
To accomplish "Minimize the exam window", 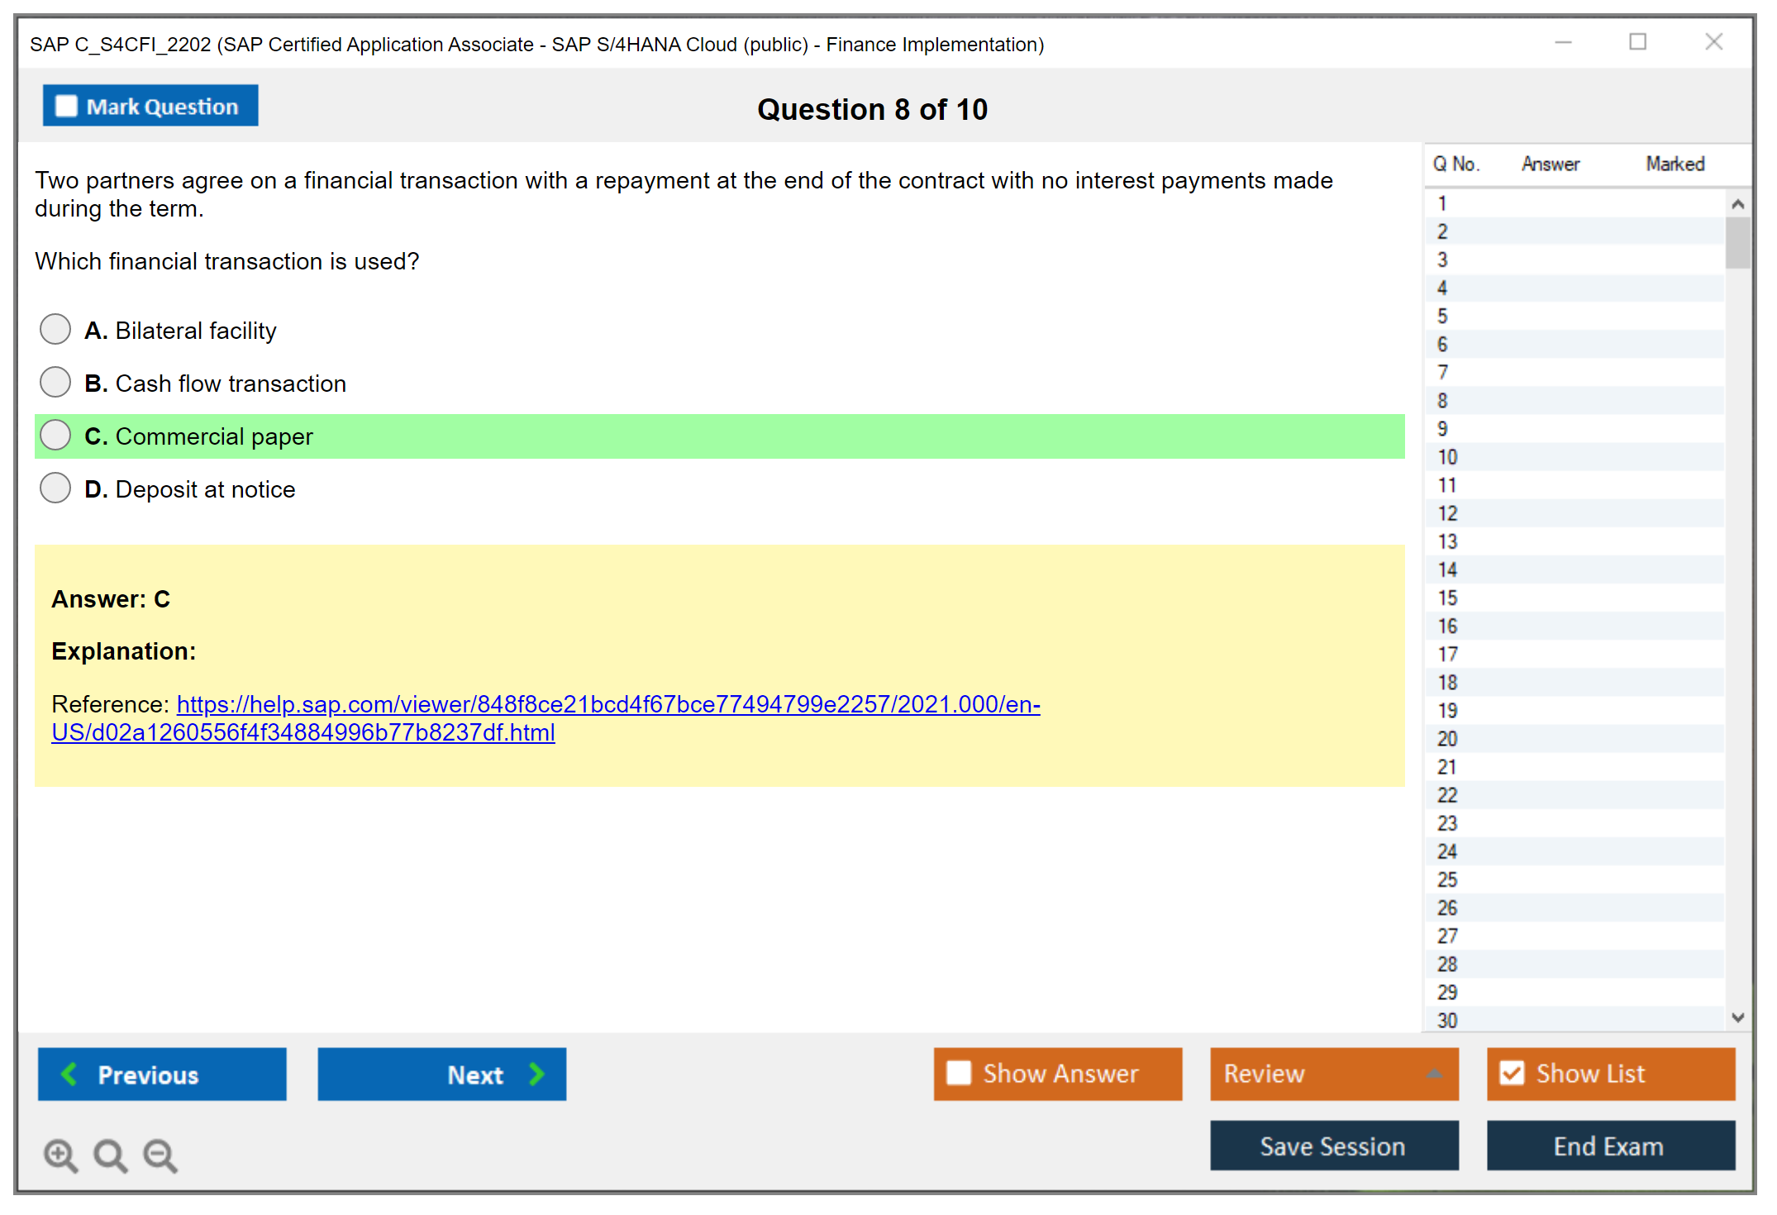I will pos(1563,42).
